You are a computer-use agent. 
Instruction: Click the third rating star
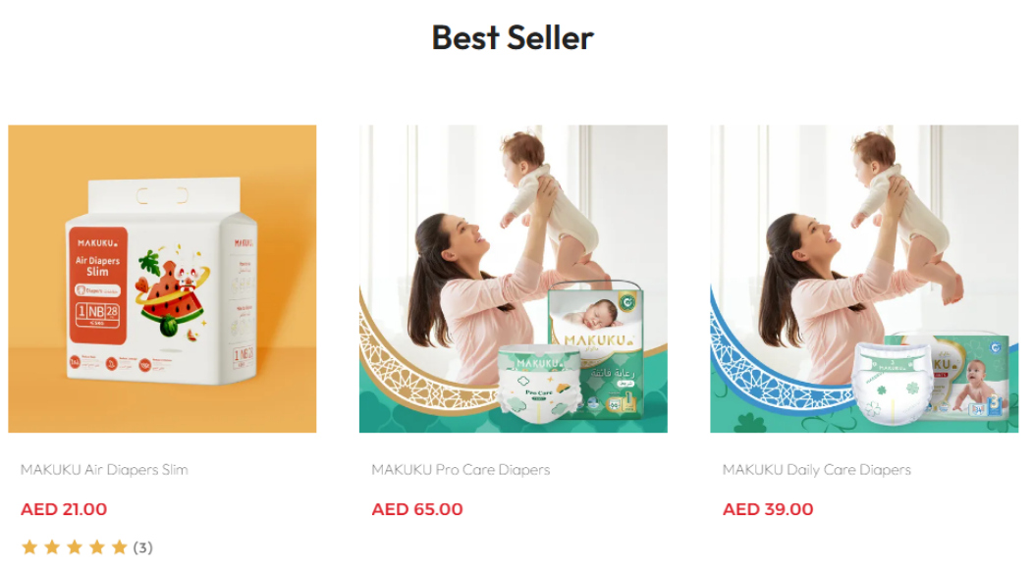(75, 547)
